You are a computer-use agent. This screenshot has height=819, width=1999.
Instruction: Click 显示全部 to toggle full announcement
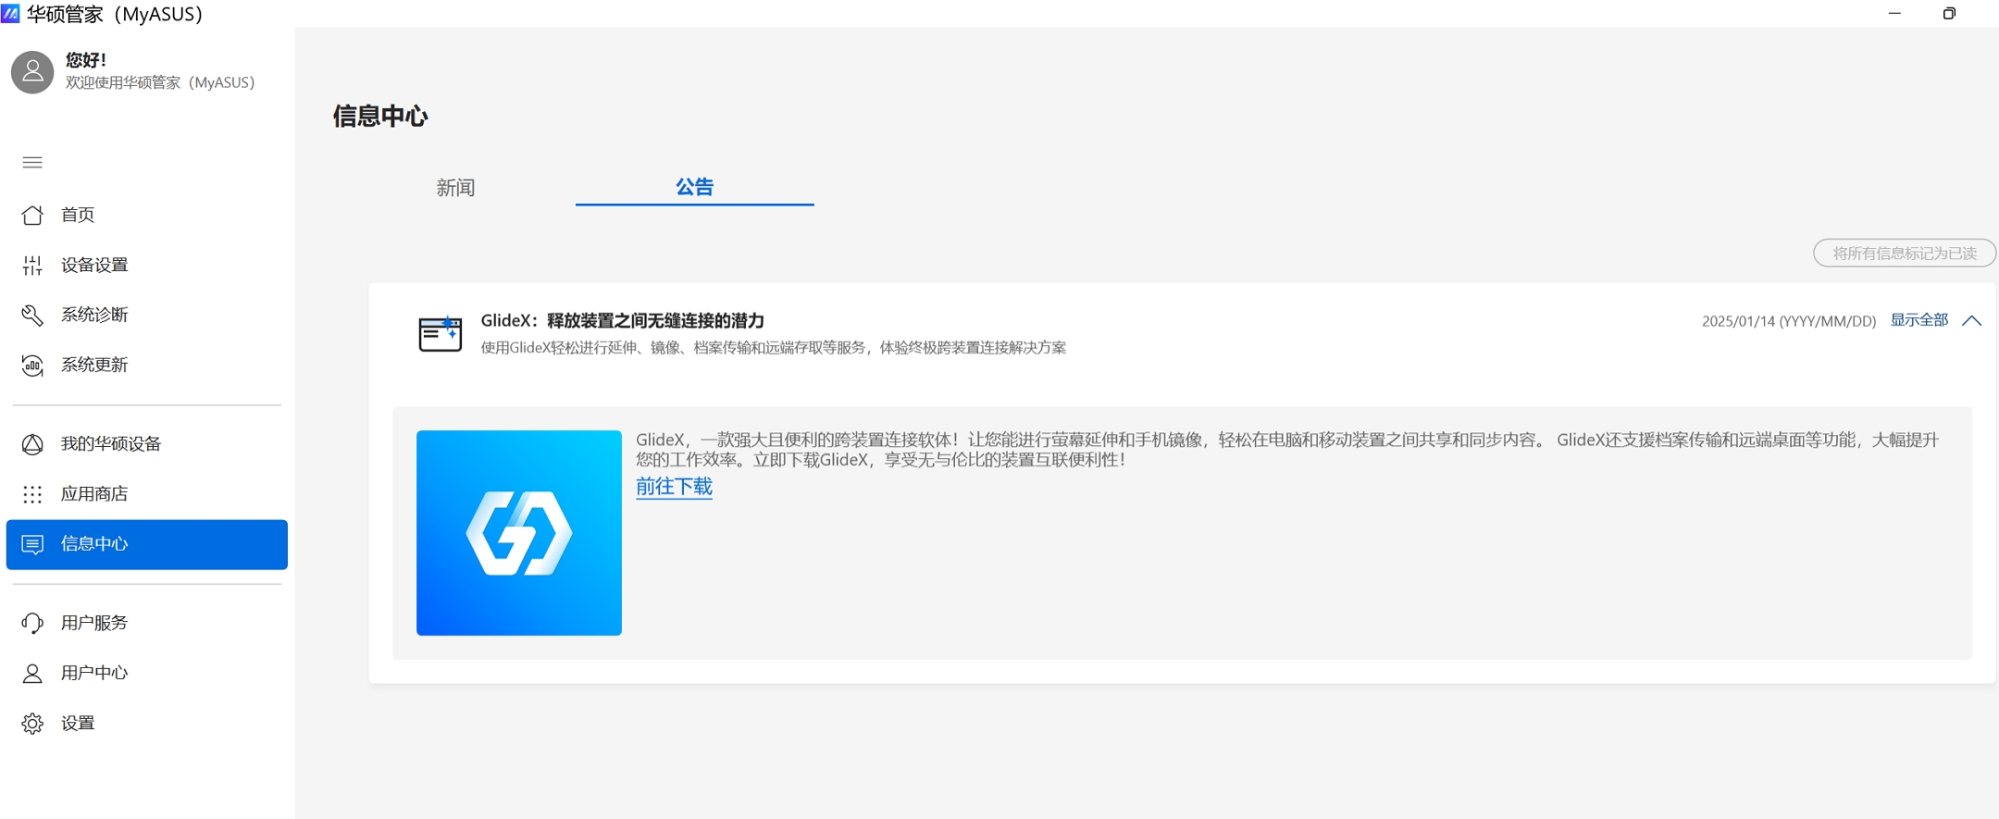tap(1918, 320)
